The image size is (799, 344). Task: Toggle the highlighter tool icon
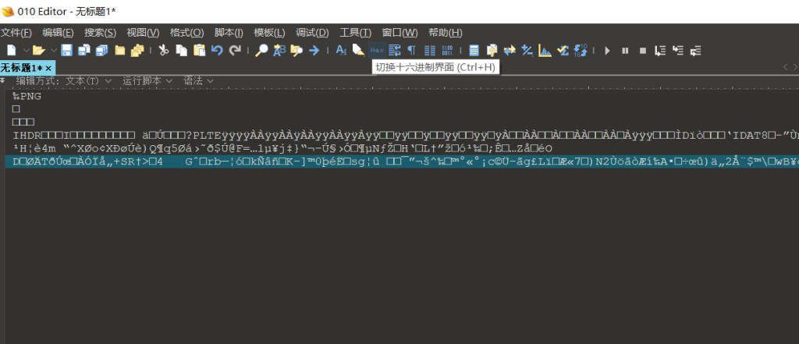[x=358, y=50]
